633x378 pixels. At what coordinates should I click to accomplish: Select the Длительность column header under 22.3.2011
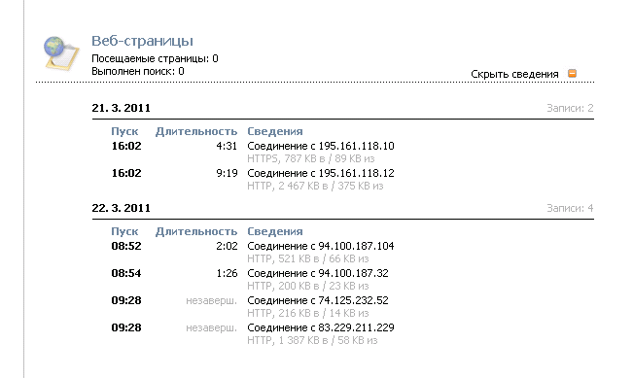click(x=196, y=231)
